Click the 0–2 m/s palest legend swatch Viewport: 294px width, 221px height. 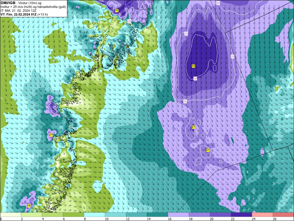(x=11, y=215)
